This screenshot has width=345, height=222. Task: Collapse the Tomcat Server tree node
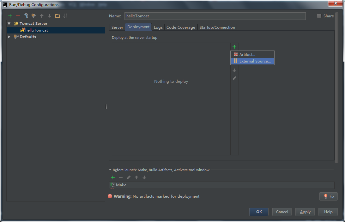click(x=9, y=23)
